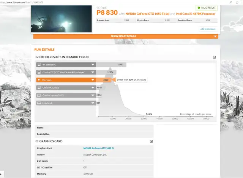Click the P8 830 score heading
Viewport: 243px width, 178px height.
107,12
